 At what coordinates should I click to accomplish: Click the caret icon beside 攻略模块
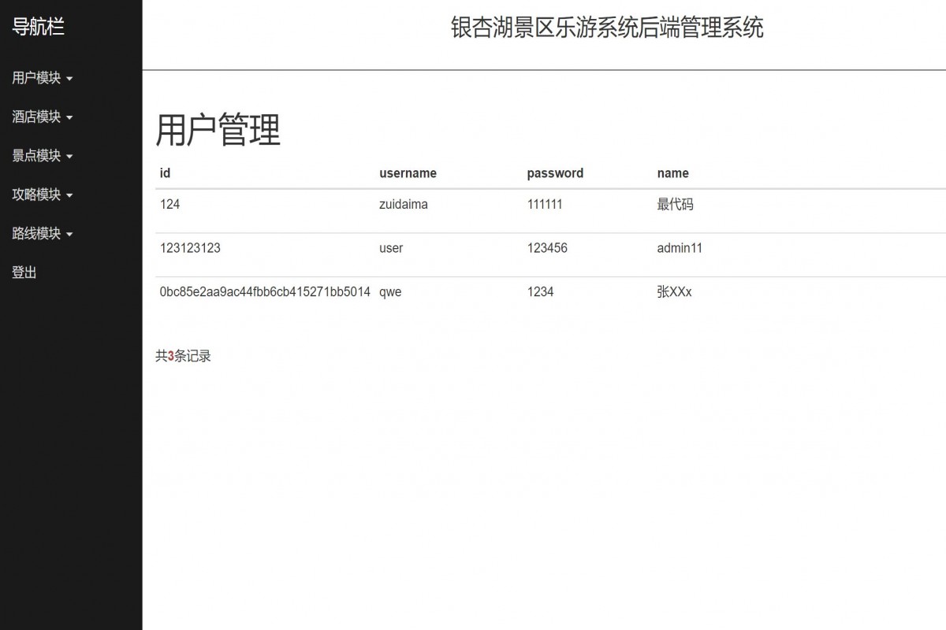point(69,196)
